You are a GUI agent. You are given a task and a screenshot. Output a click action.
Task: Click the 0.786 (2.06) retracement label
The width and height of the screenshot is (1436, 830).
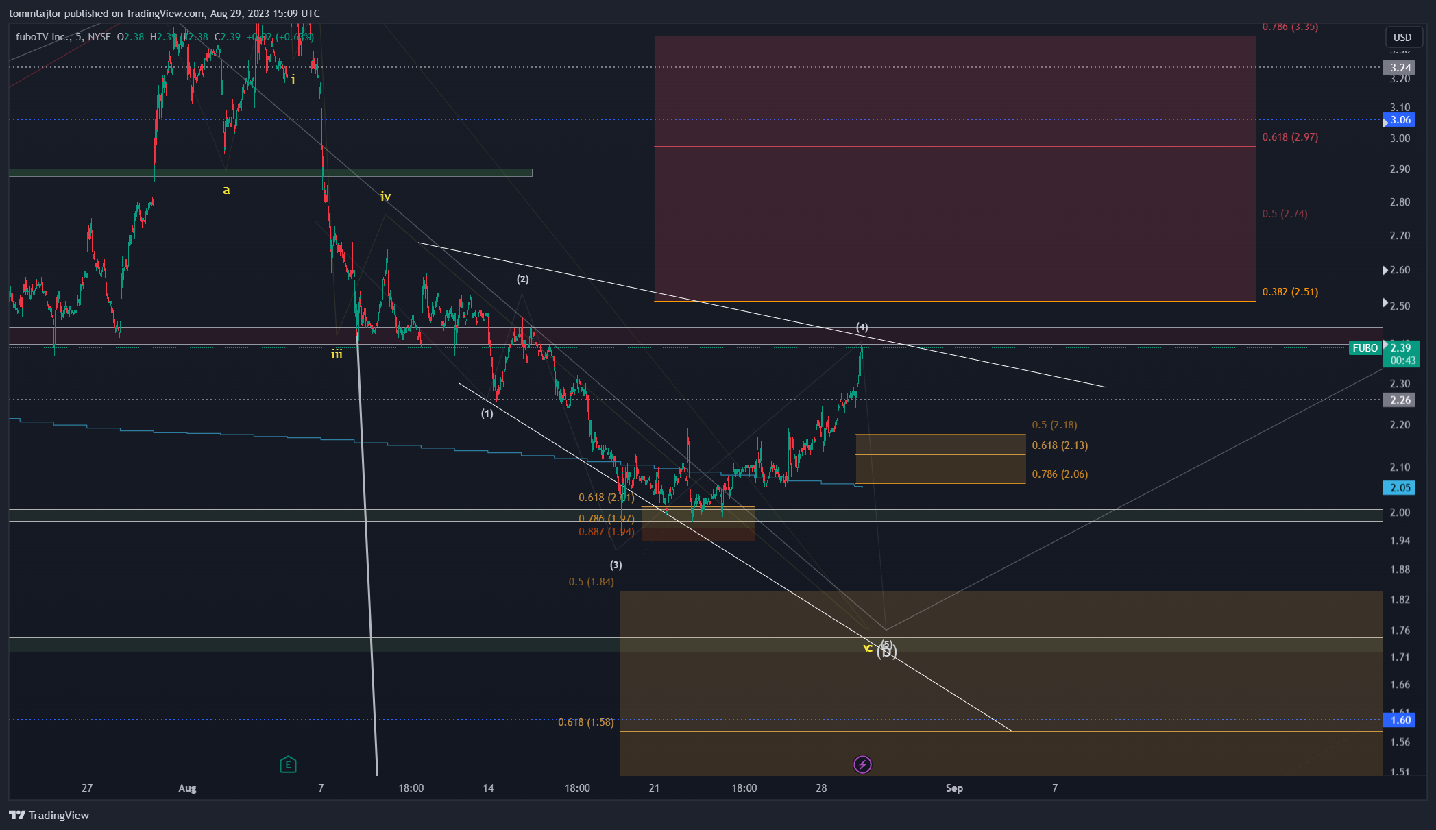(x=1060, y=474)
